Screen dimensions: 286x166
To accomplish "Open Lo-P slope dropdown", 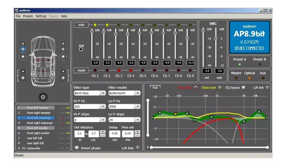I will [138, 120].
